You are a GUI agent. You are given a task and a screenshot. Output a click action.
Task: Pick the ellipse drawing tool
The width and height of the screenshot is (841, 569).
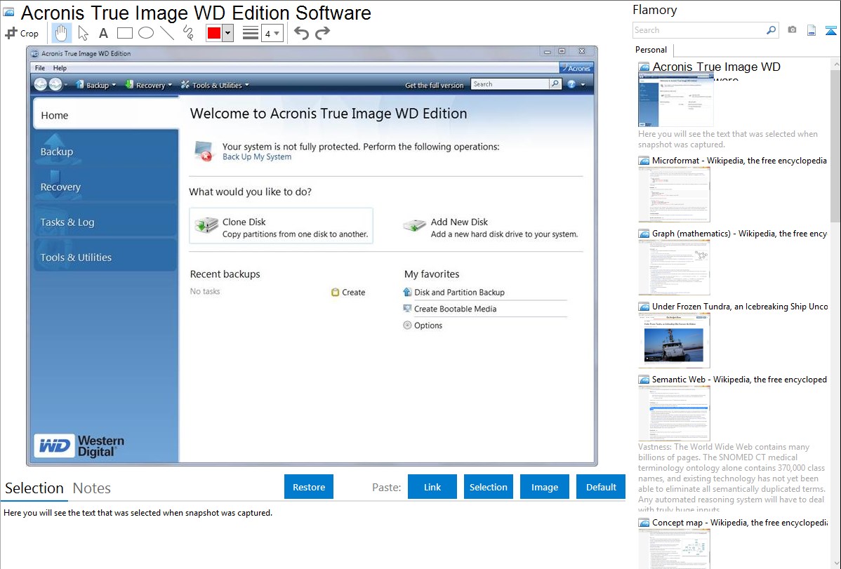[x=146, y=33]
